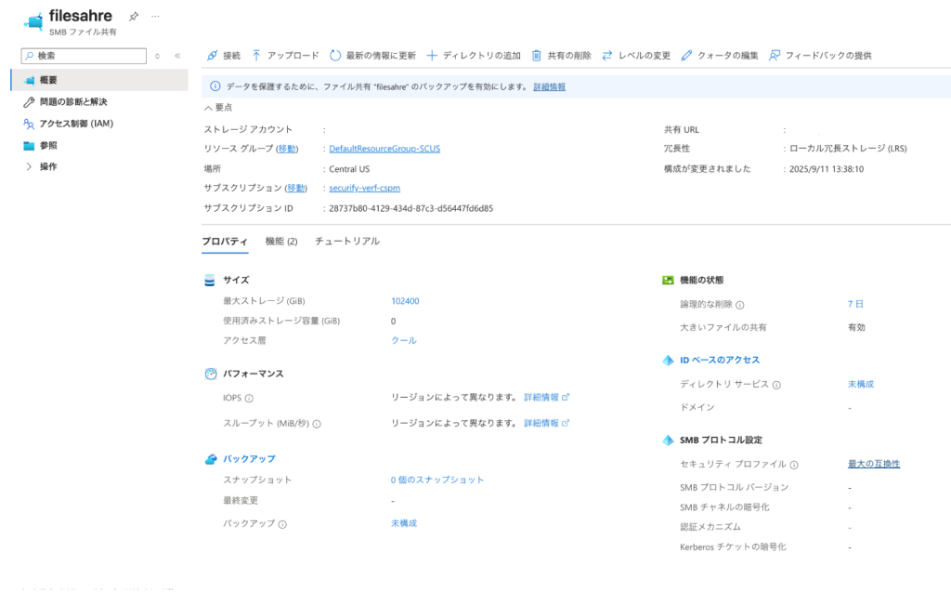Delete the share using 共有の削除
This screenshot has width=951, height=592.
tap(561, 56)
